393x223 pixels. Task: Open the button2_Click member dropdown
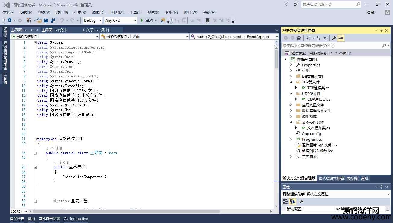(x=234, y=36)
